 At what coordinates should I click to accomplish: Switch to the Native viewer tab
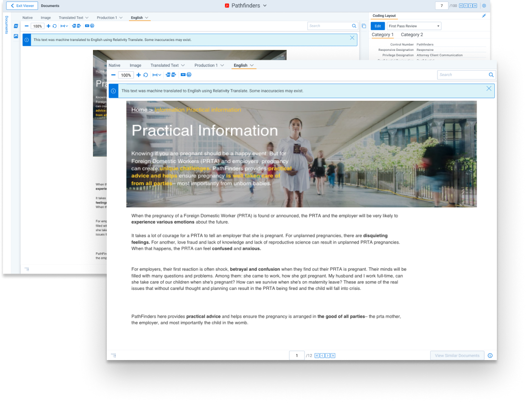pos(114,65)
